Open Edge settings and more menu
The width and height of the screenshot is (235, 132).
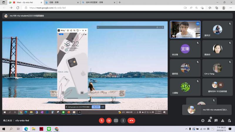[231, 8]
